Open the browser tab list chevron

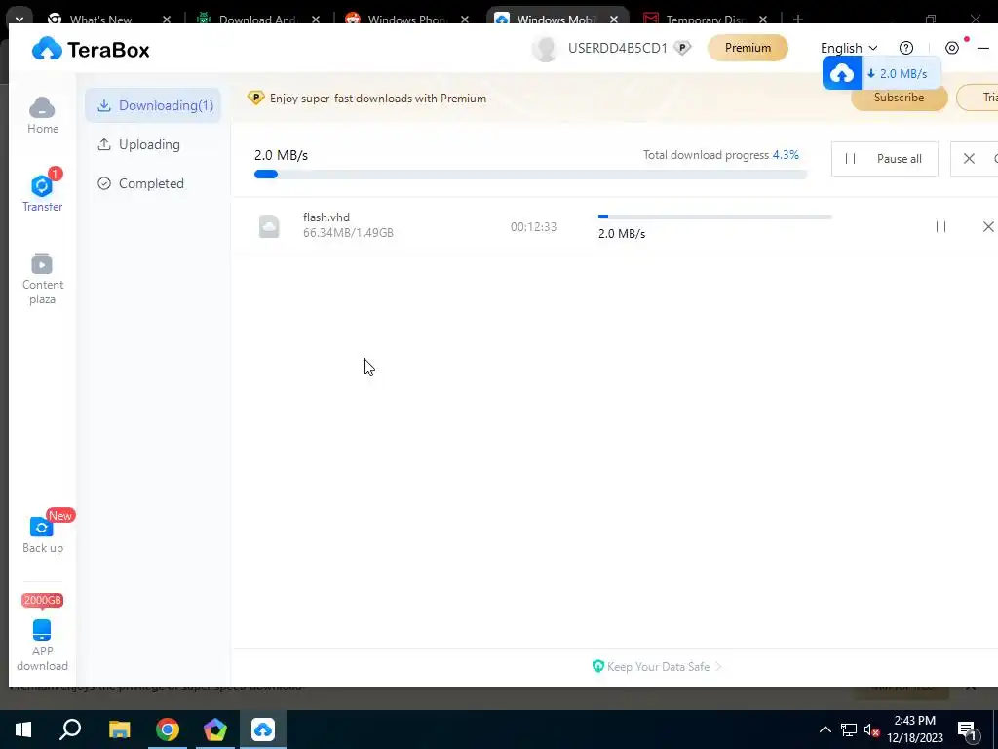19,20
